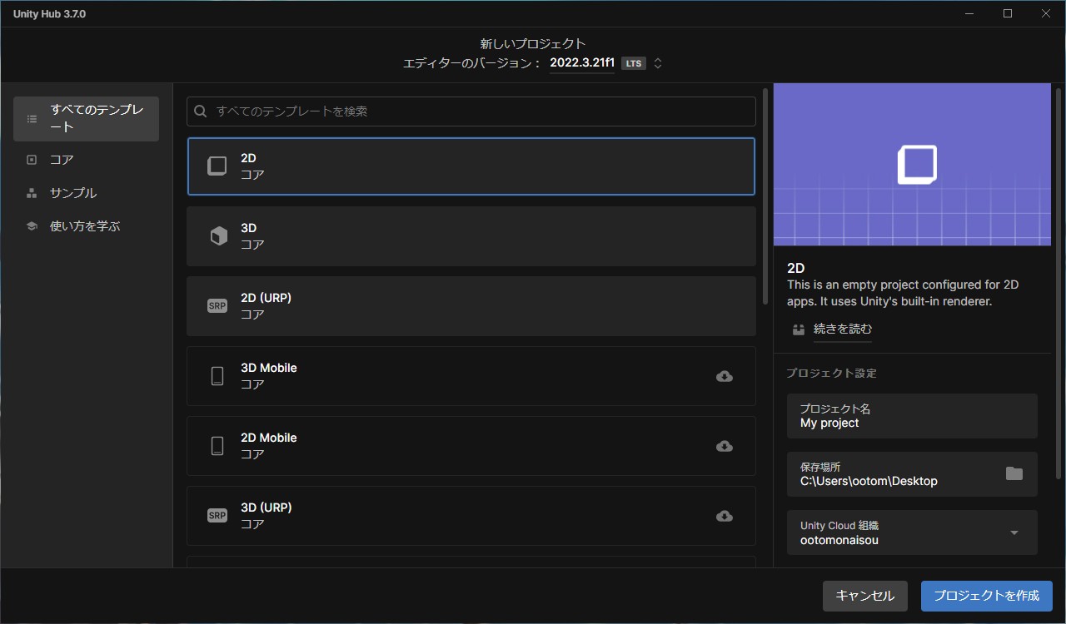Open the 使い方を学ぶ category
The width and height of the screenshot is (1066, 624).
tap(85, 226)
